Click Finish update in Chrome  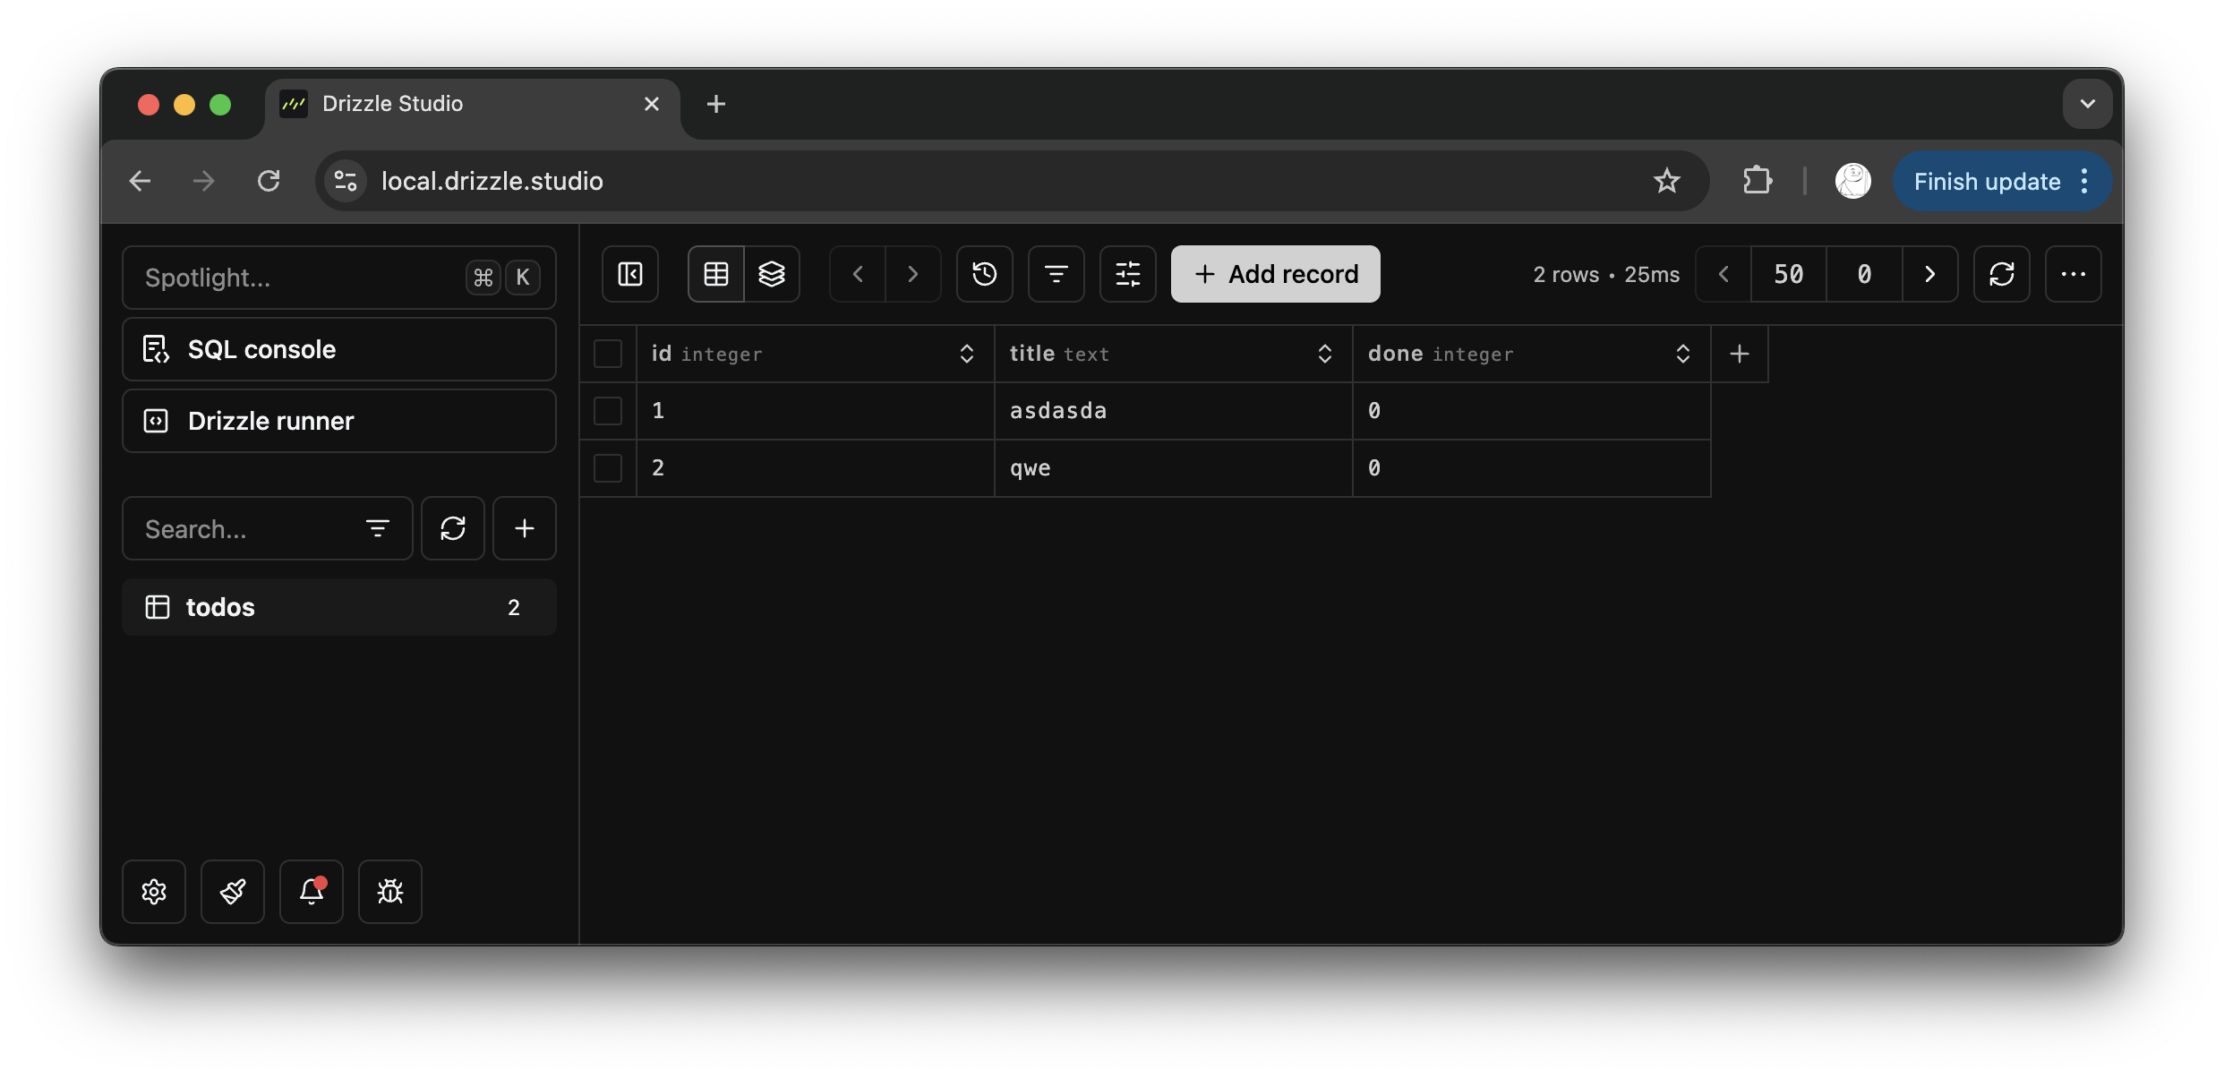point(1987,182)
